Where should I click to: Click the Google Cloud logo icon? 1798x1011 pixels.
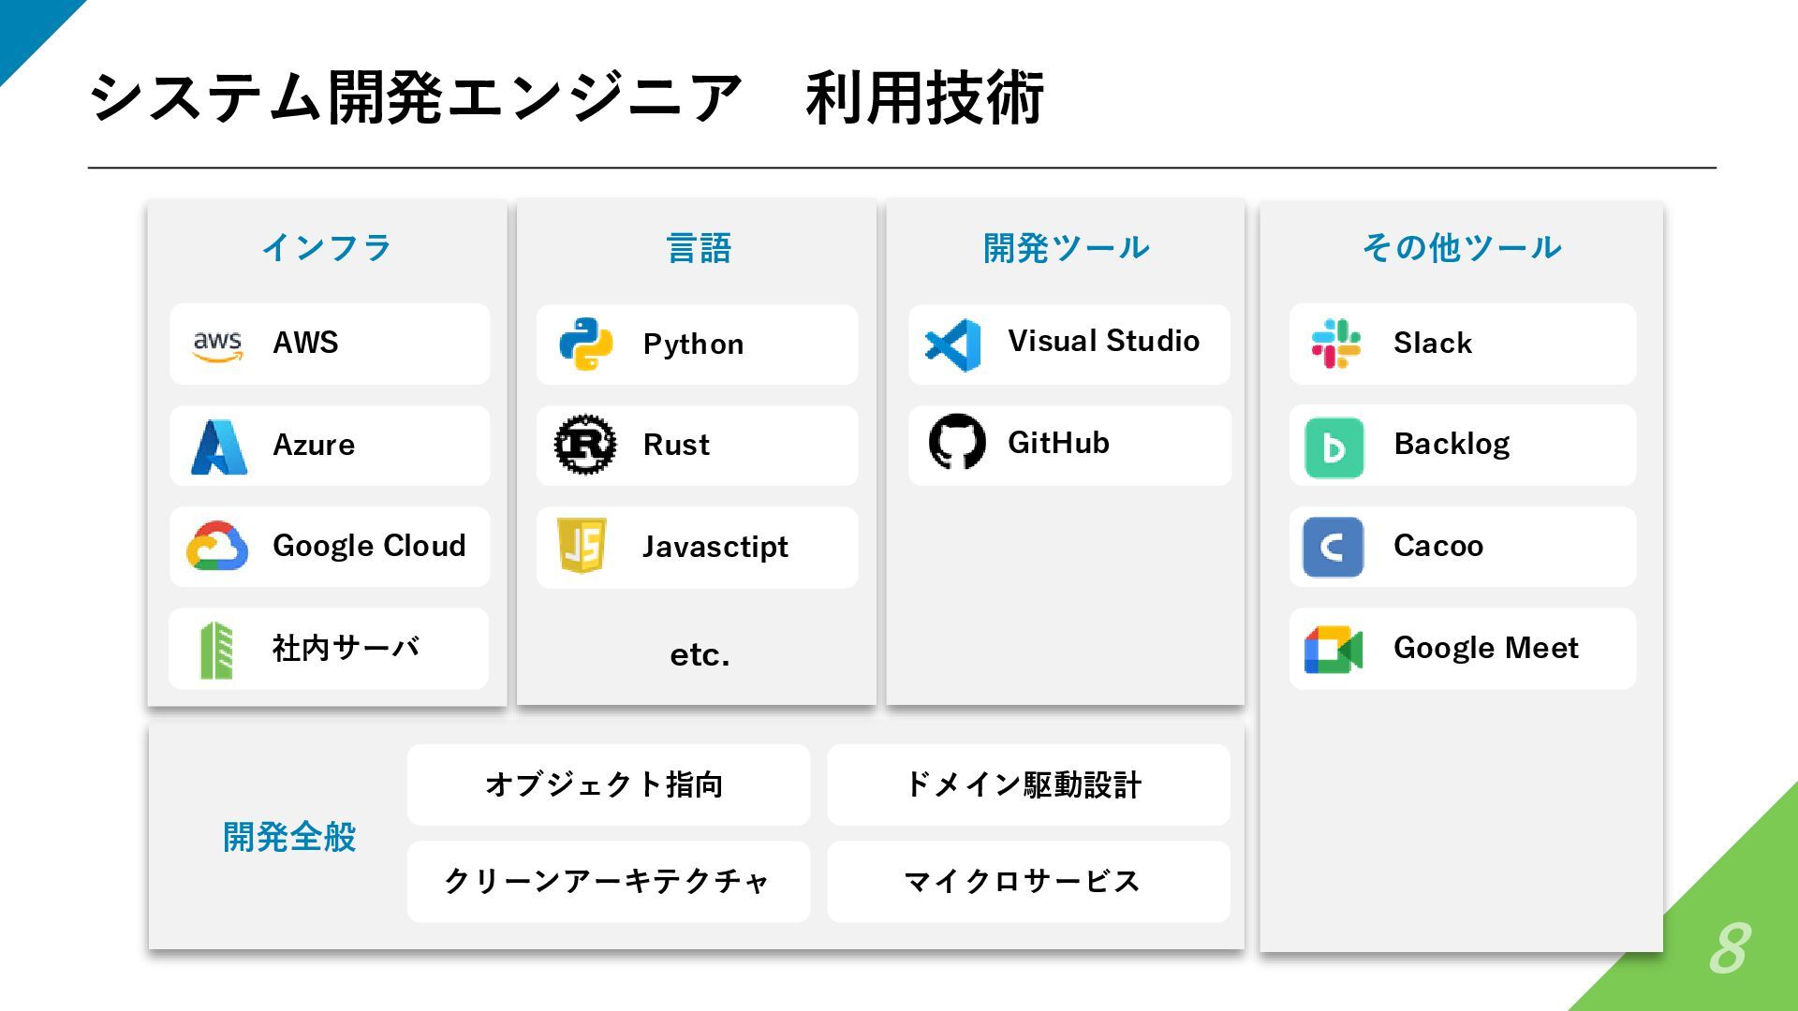click(x=217, y=547)
